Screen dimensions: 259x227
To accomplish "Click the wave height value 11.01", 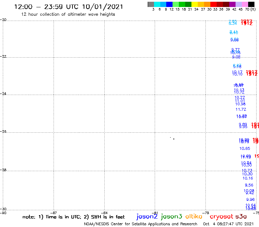I will 240,101.
